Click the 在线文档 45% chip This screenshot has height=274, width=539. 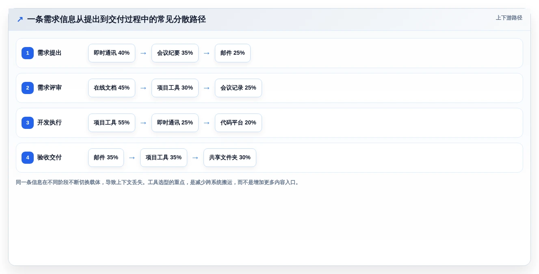112,88
